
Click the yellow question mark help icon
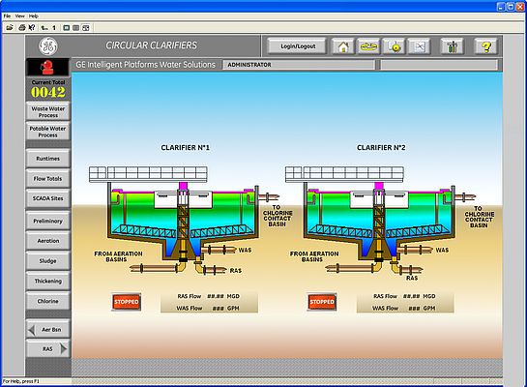[x=486, y=46]
